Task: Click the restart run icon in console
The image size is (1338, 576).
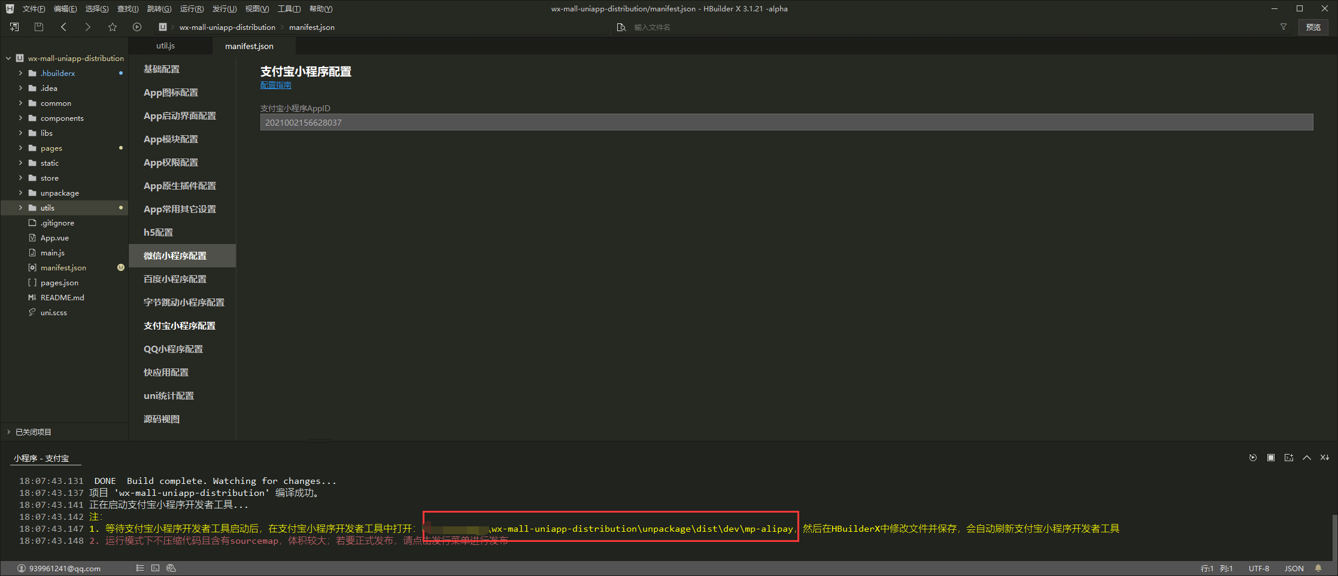Action: pos(1253,458)
